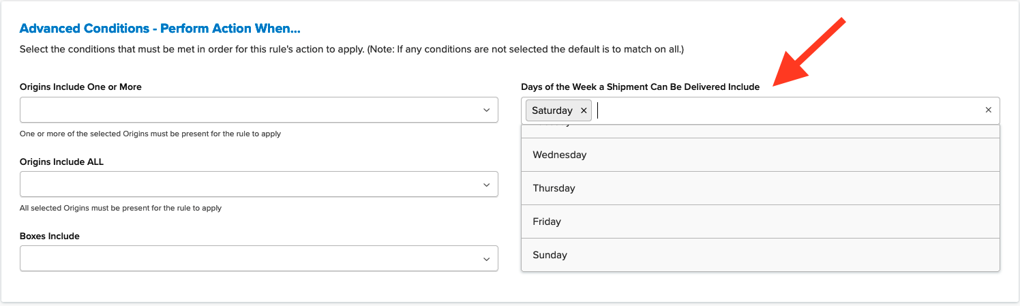Clear all selected delivery days
This screenshot has height=306, width=1020.
tap(988, 110)
